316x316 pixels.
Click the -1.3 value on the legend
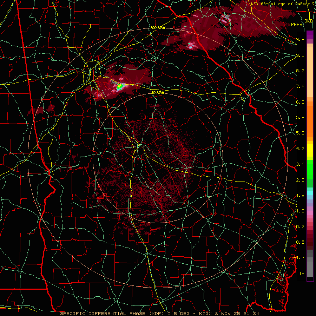tap(299, 258)
